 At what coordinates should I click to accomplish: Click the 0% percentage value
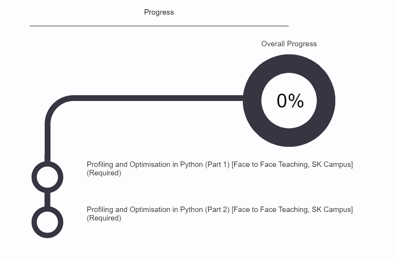pyautogui.click(x=290, y=101)
